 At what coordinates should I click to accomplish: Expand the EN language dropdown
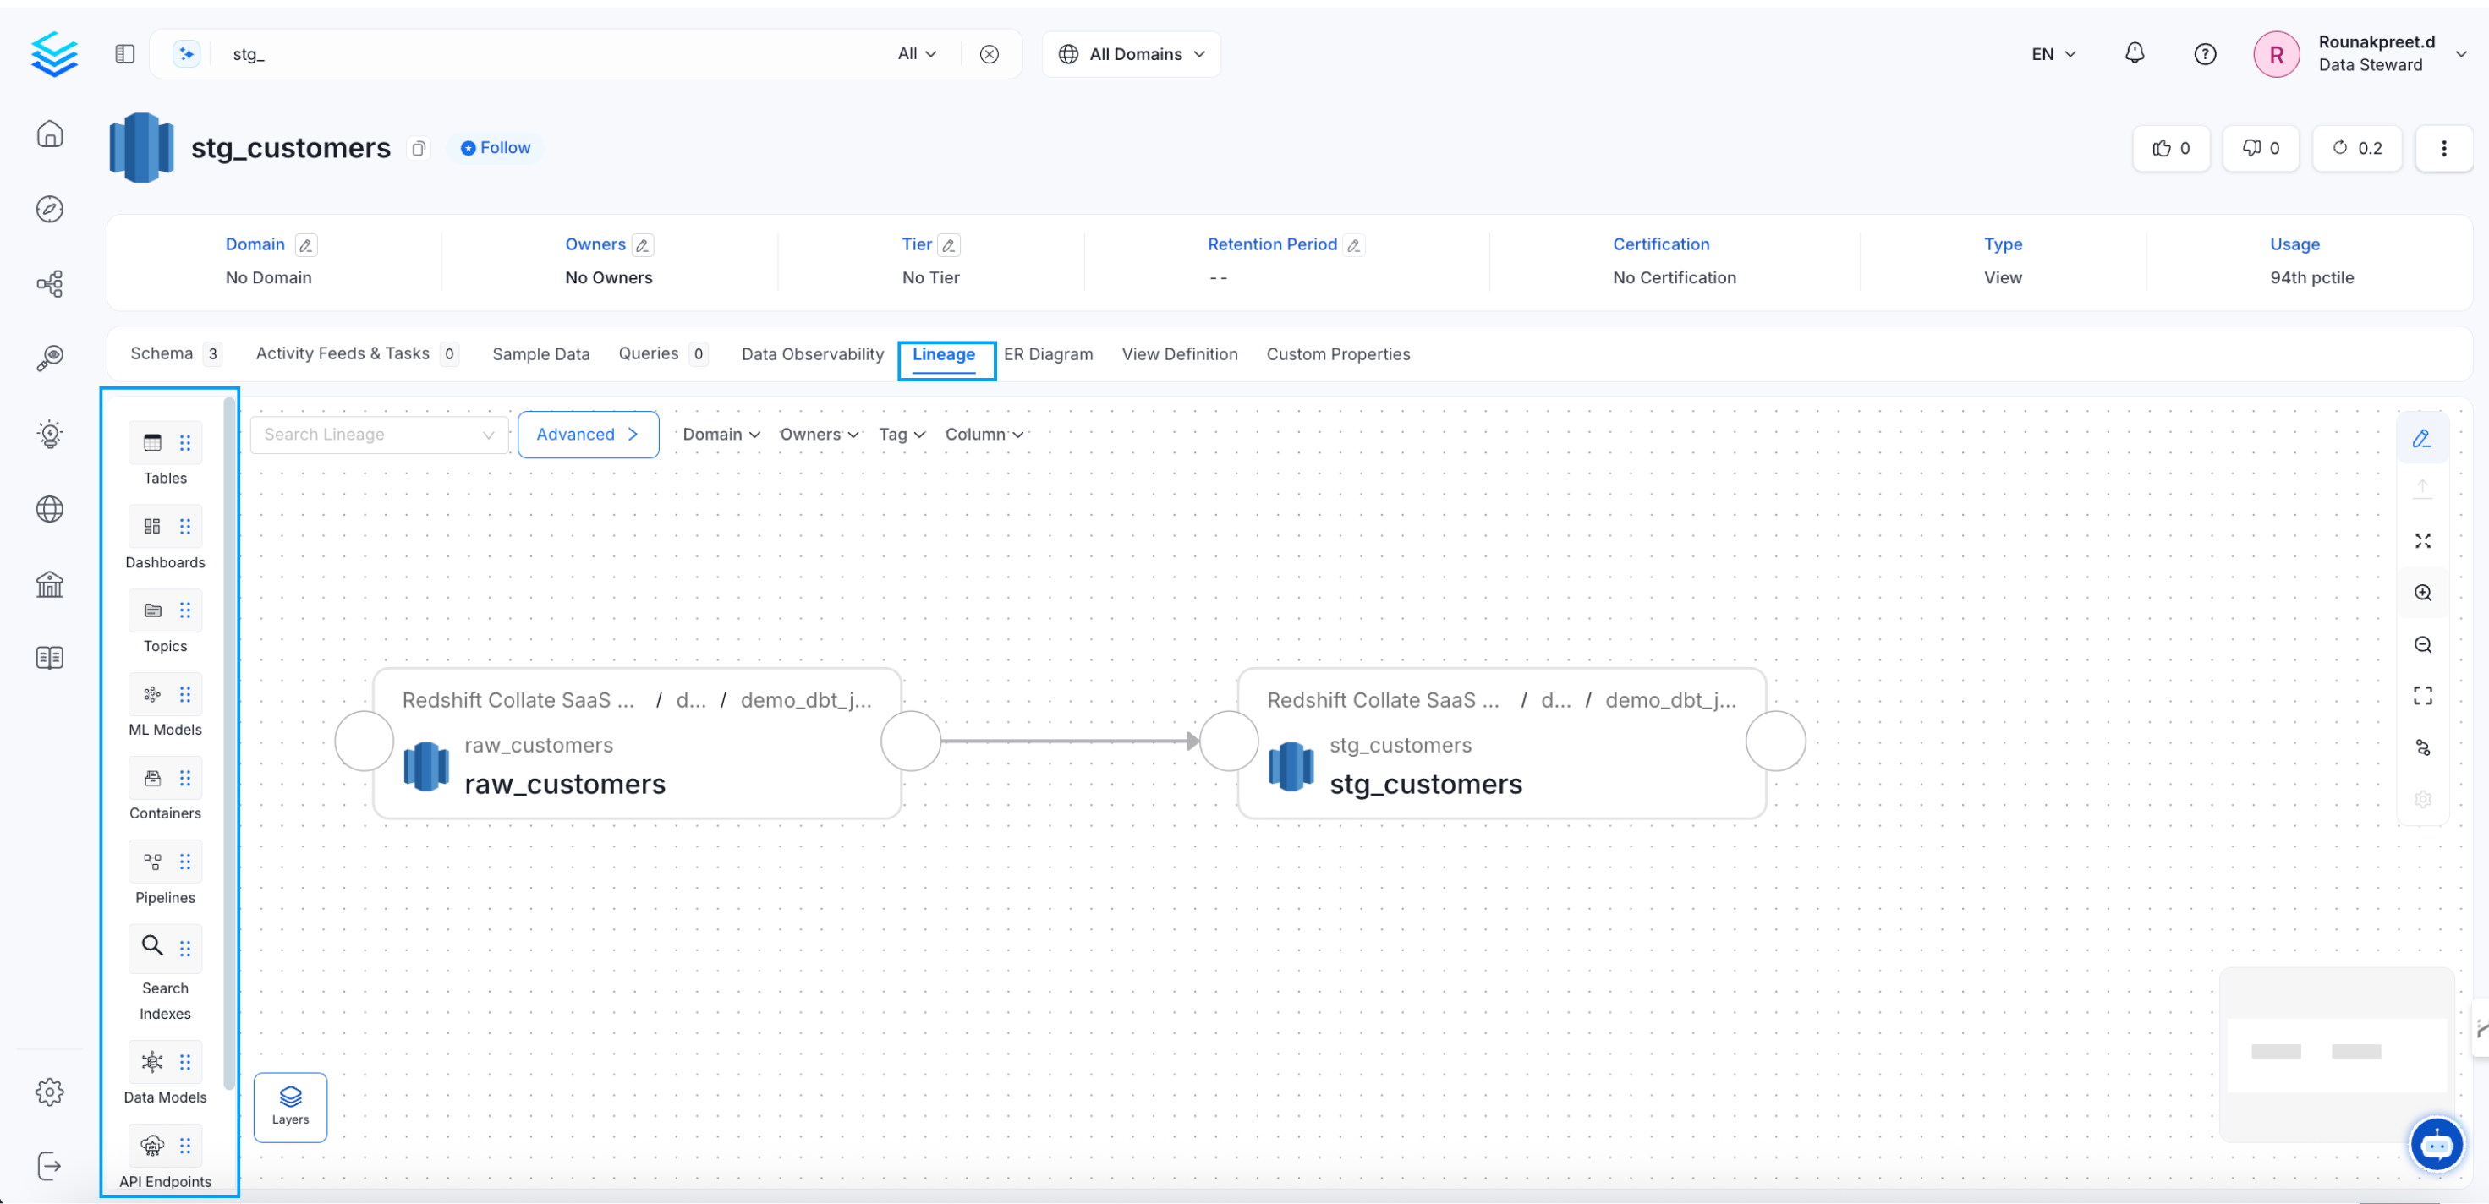coord(2050,53)
